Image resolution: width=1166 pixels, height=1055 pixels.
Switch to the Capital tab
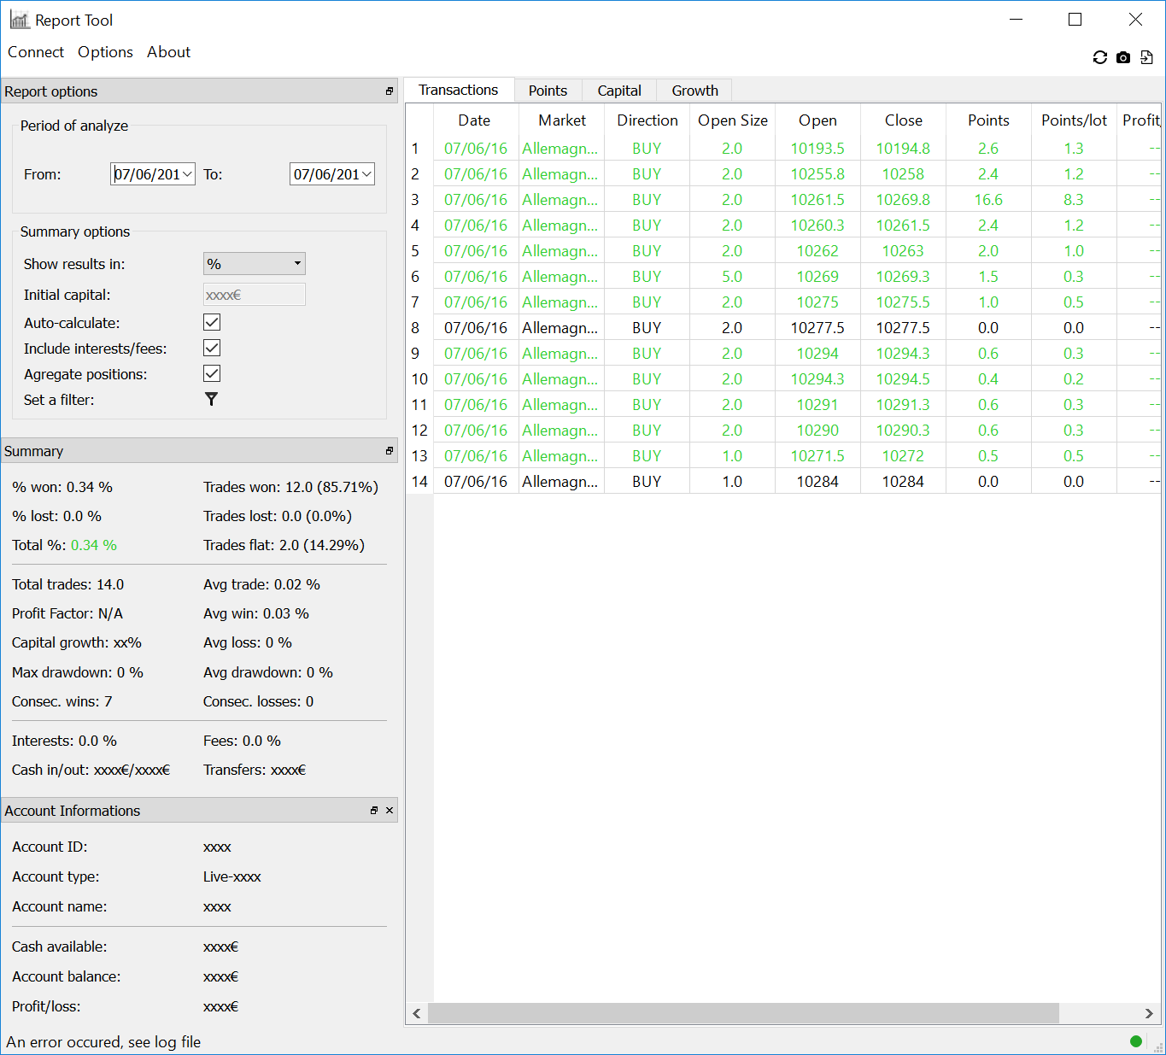[x=619, y=91]
